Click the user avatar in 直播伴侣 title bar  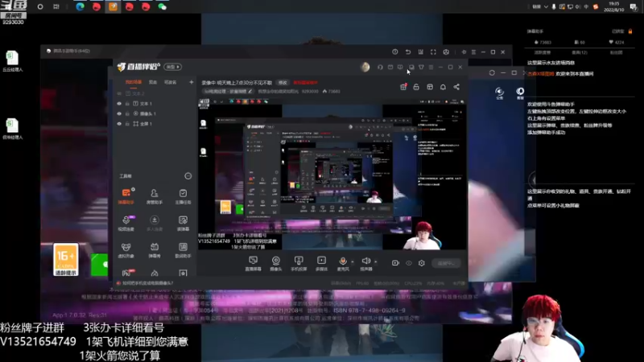click(365, 67)
